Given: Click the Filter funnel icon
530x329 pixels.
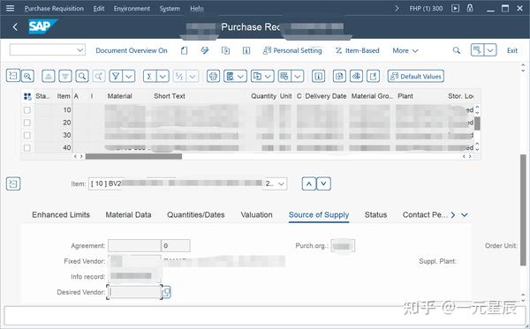Looking at the screenshot, I should click(116, 76).
